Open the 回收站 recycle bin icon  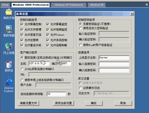coord(9,66)
